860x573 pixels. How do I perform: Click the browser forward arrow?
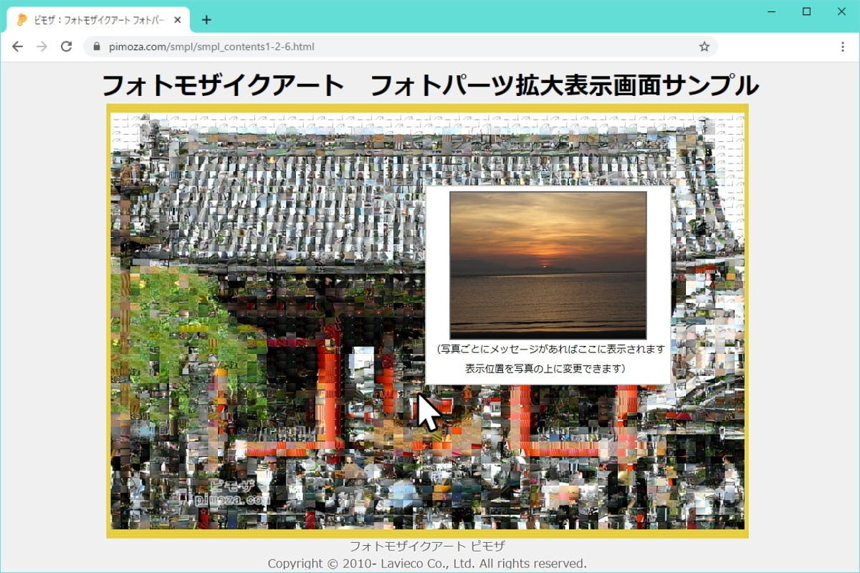point(42,47)
